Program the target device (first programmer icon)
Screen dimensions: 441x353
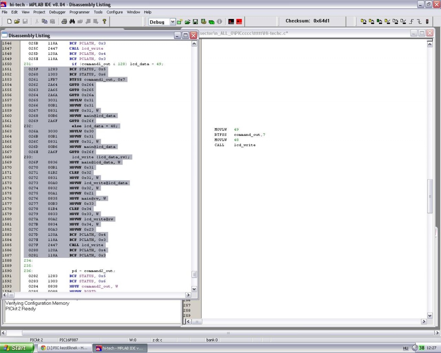[x=363, y=22]
